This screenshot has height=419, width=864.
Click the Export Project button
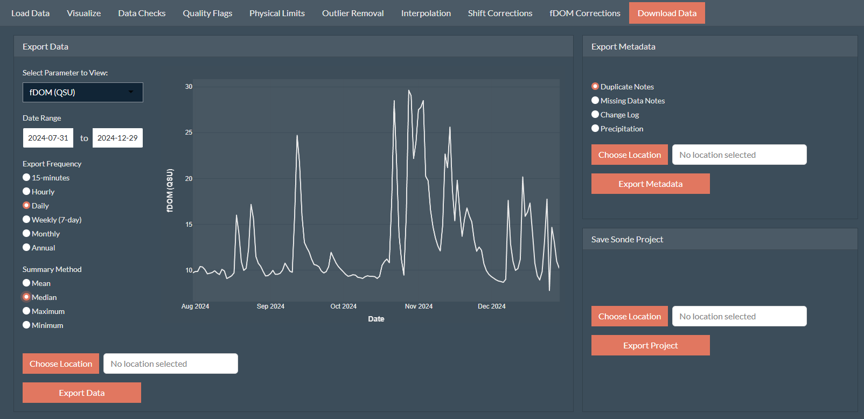coord(651,345)
